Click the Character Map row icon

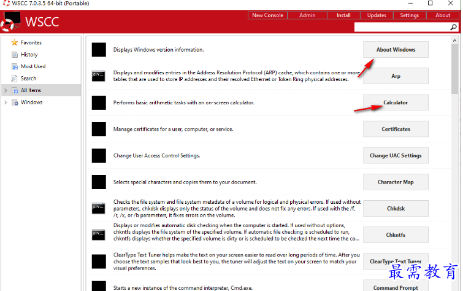(x=99, y=182)
